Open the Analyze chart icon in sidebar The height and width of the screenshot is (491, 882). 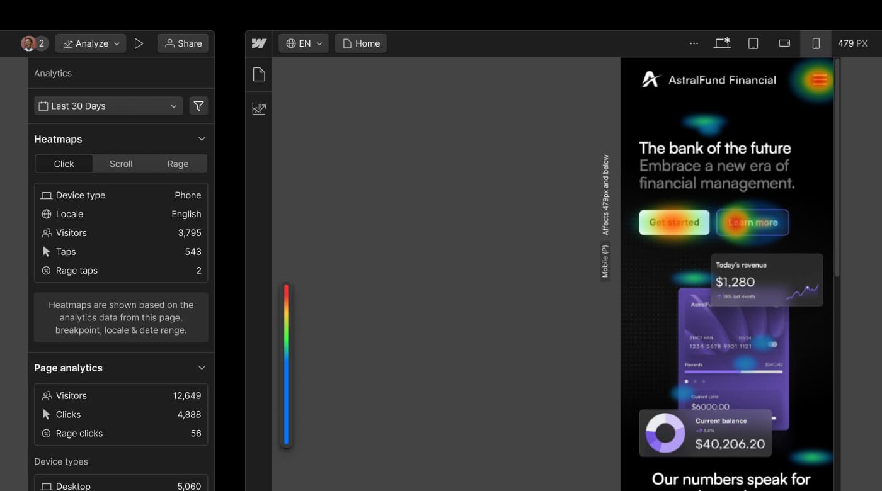click(x=259, y=109)
